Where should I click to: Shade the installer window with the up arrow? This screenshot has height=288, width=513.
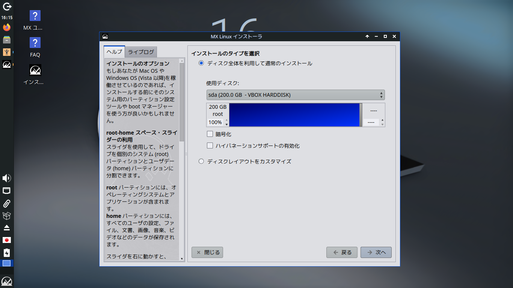click(367, 36)
